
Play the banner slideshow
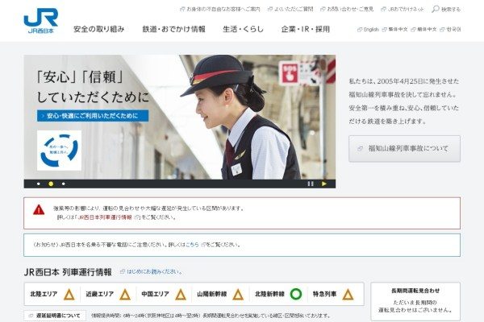pos(324,184)
